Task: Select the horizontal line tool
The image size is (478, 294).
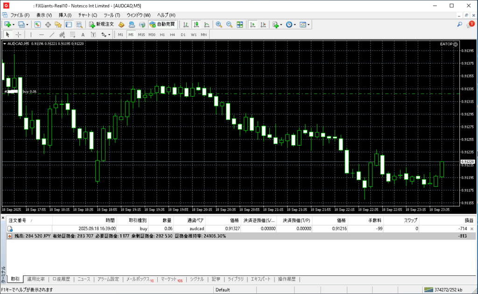Action: 42,35
